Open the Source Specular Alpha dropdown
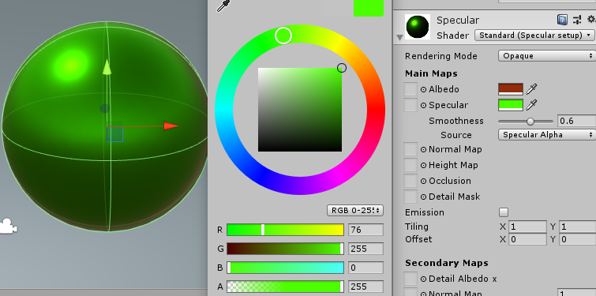This screenshot has height=296, width=596. tap(546, 134)
